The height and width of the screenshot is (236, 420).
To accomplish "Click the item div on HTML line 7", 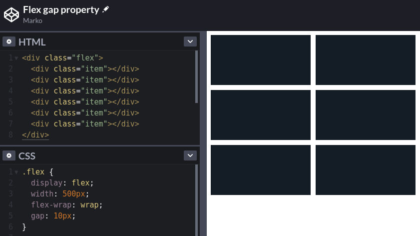I will (85, 124).
